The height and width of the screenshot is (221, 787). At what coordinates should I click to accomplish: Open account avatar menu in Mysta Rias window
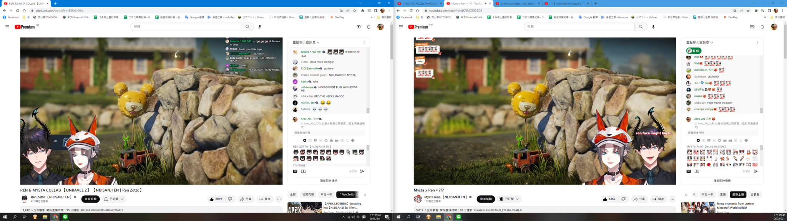pyautogui.click(x=774, y=27)
